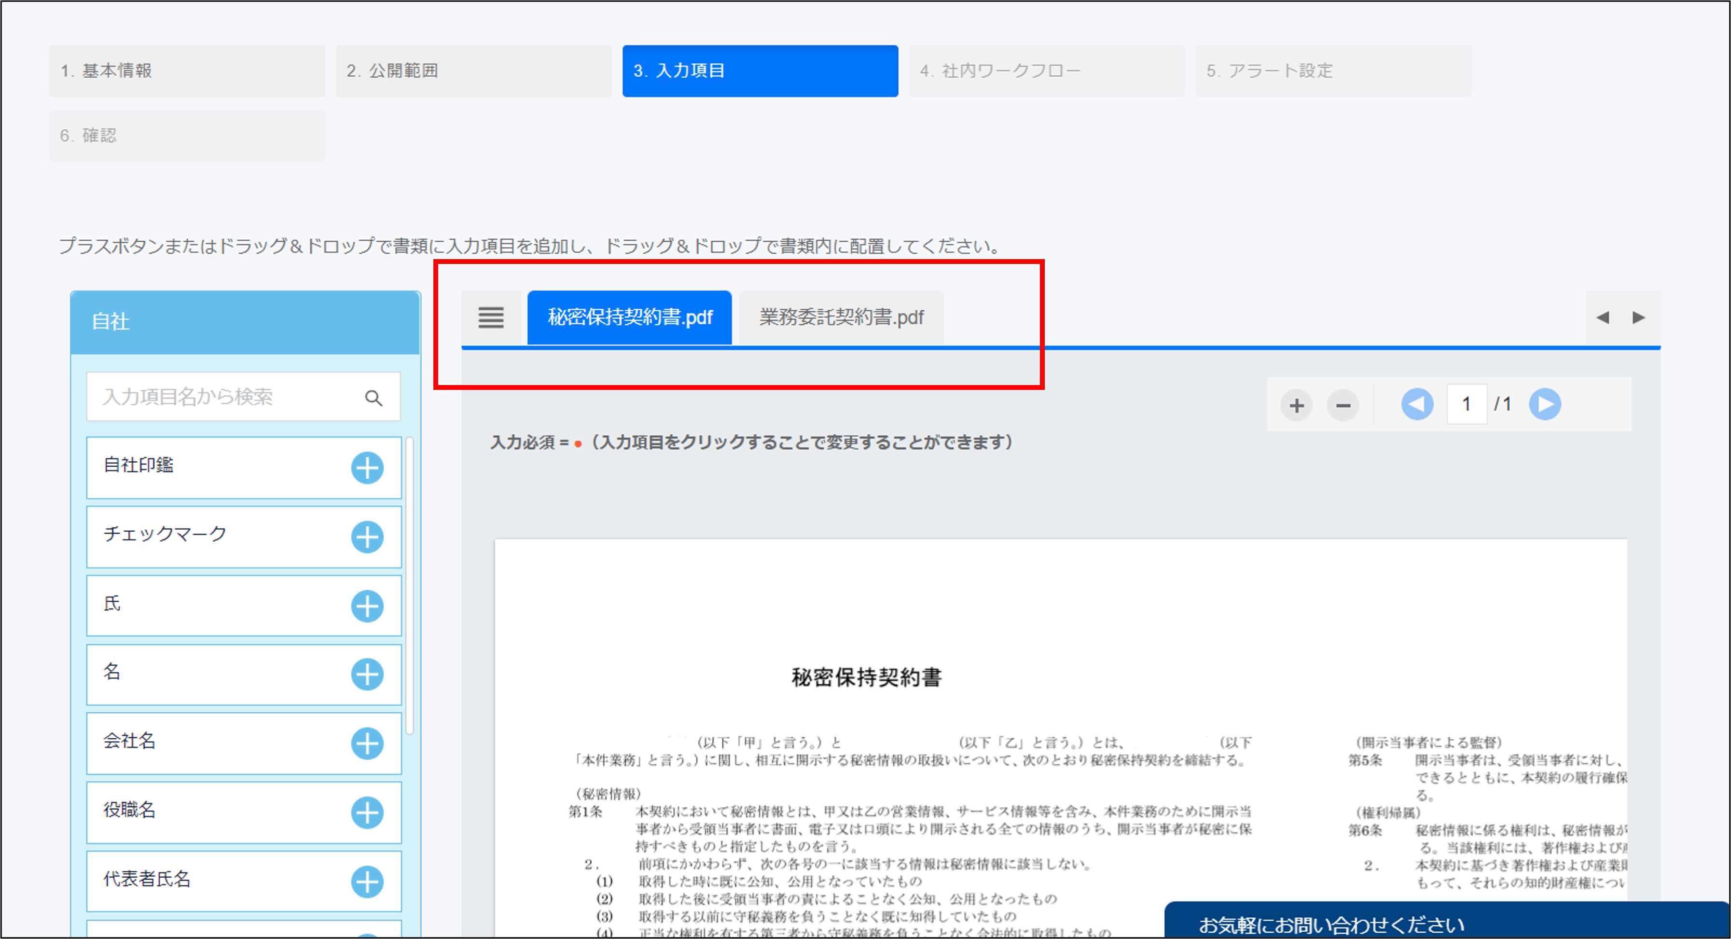The width and height of the screenshot is (1731, 939).
Task: Click plus icon for 代表者氏名
Action: coord(367,882)
